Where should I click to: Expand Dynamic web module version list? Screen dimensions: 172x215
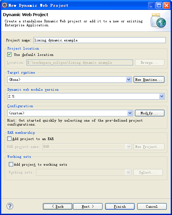[x=162, y=96]
